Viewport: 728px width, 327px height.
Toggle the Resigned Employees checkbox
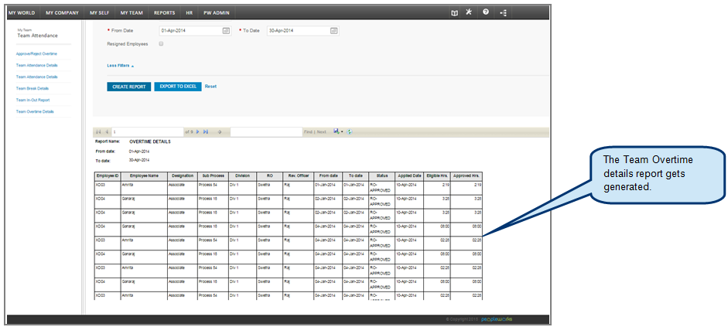[x=161, y=43]
